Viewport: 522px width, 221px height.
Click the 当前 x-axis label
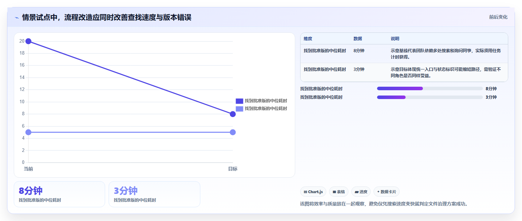[29, 169]
